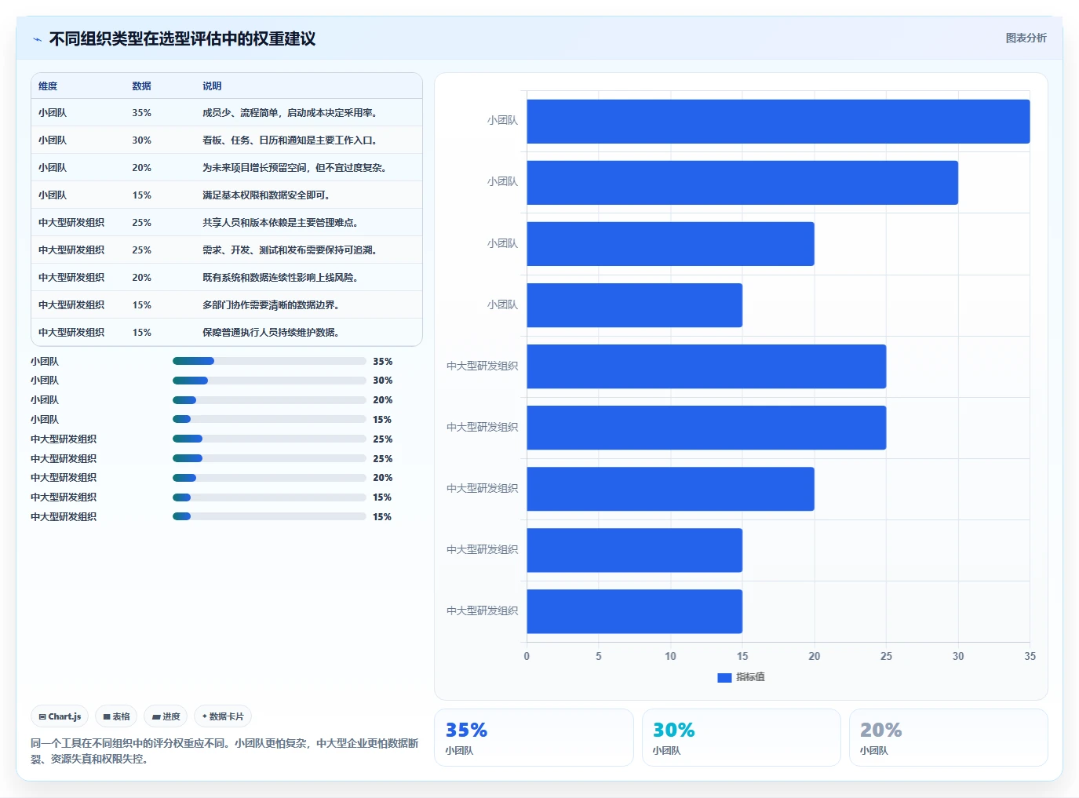This screenshot has width=1079, height=798.
Task: Click the longest chart bar reaching 35
Action: pos(778,122)
